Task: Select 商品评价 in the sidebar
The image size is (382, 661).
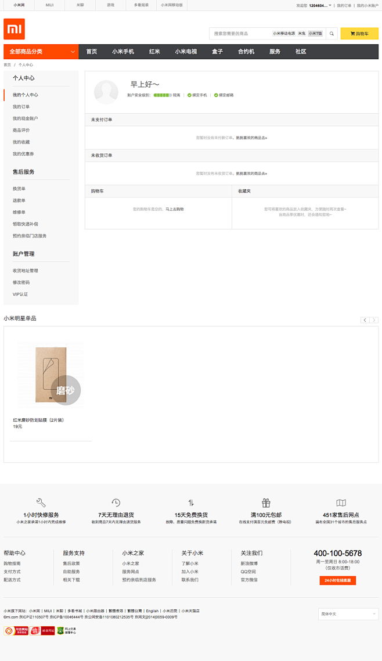Action: tap(21, 130)
